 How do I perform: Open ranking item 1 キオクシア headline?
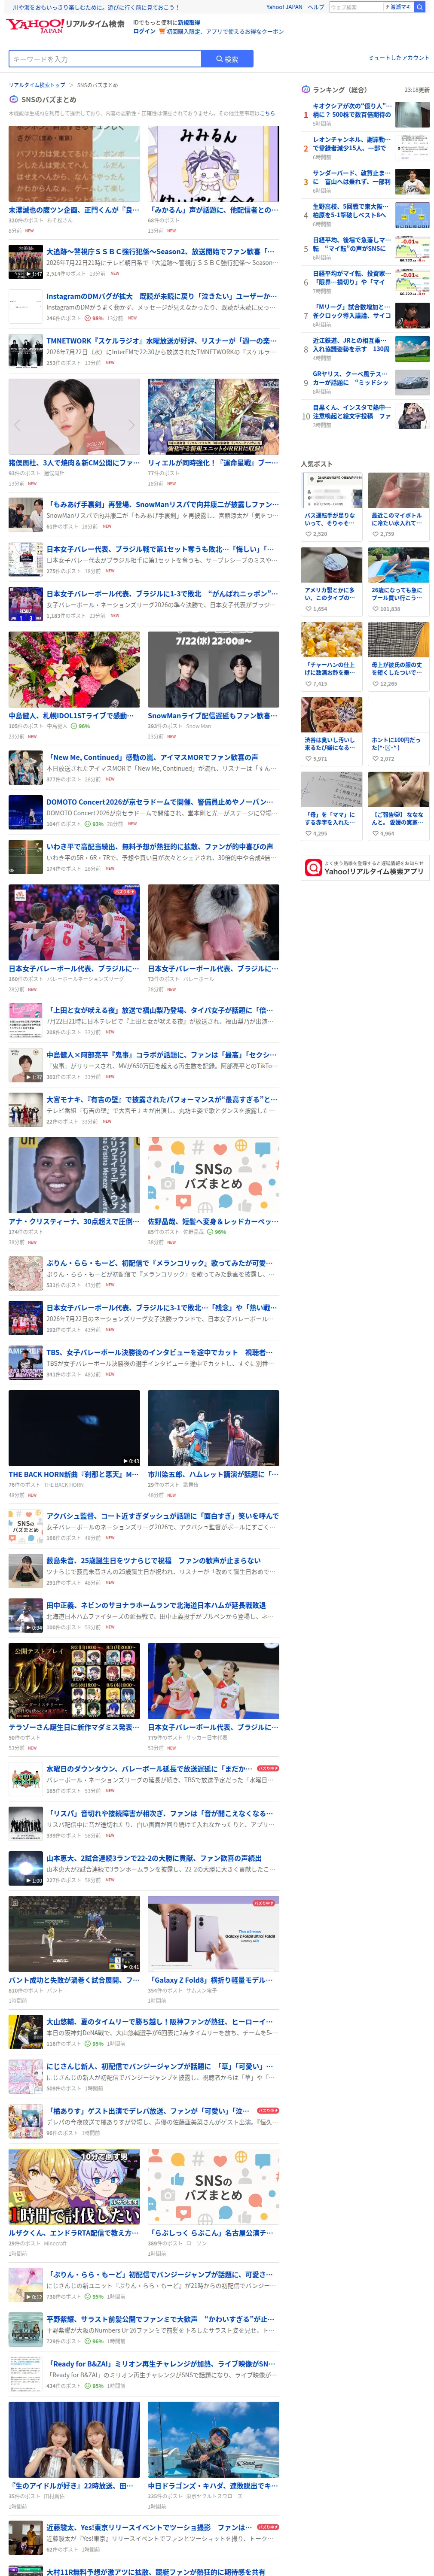coord(352,110)
